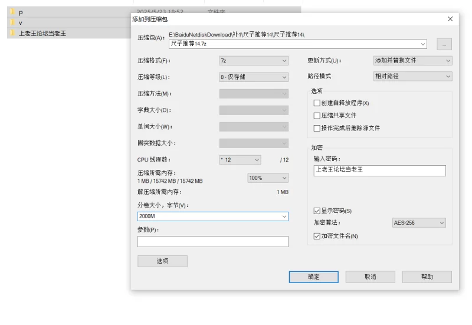This screenshot has height=325, width=472.
Task: Uncheck the 显示密码 checkbox
Action: tap(317, 211)
